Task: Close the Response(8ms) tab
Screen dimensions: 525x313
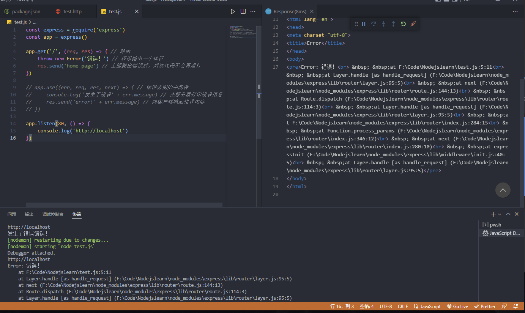Action: coord(312,12)
